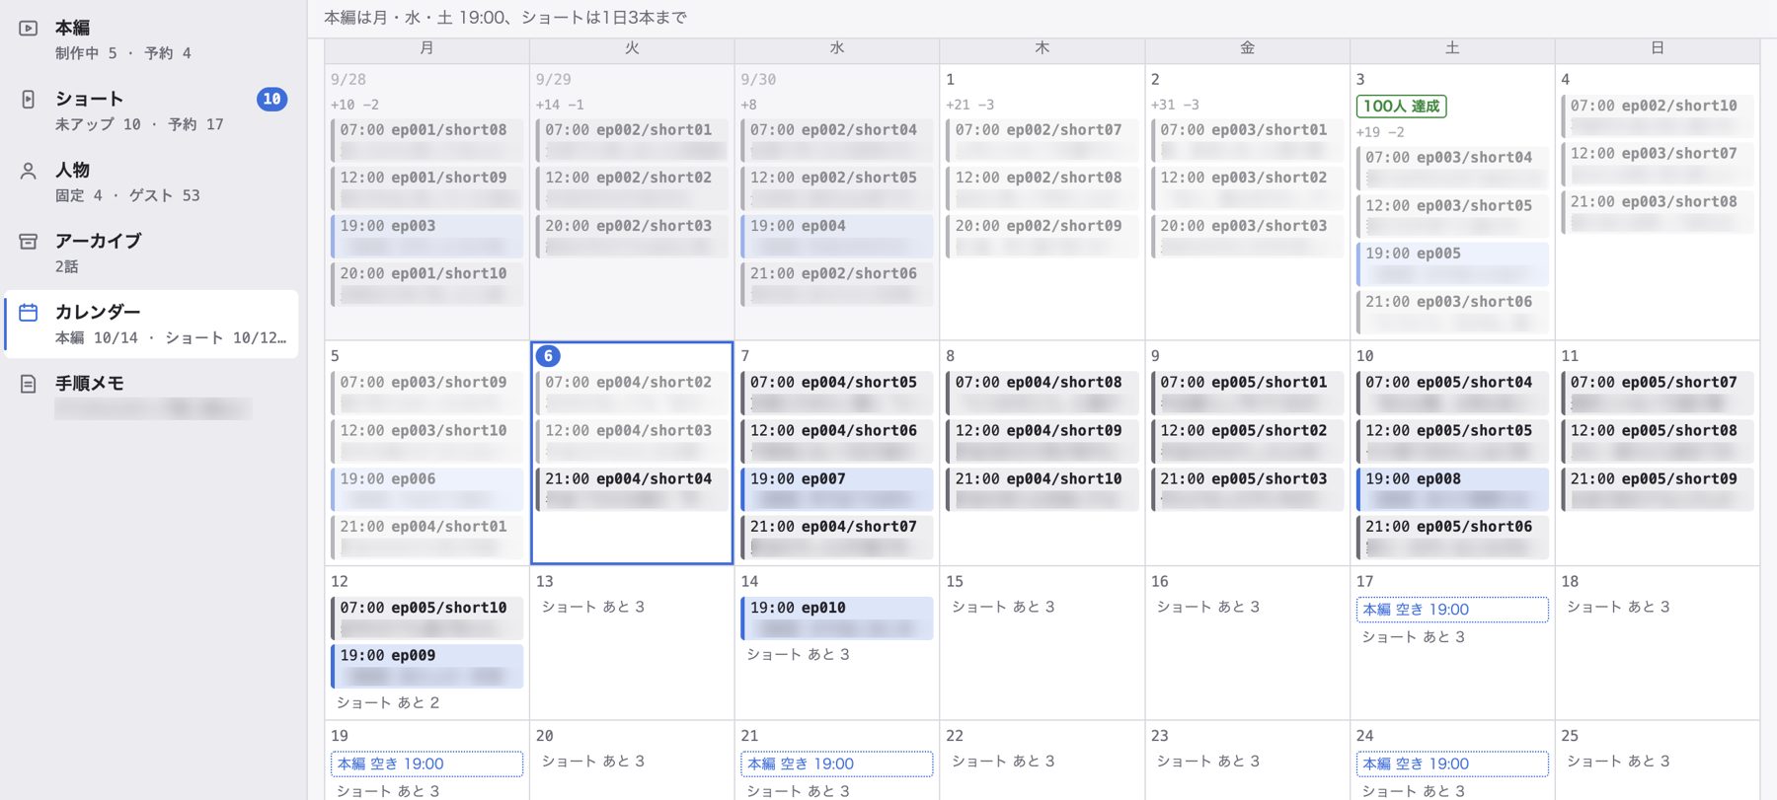Click ショート あと 3 on the 15th
1777x800 pixels.
(x=1003, y=608)
